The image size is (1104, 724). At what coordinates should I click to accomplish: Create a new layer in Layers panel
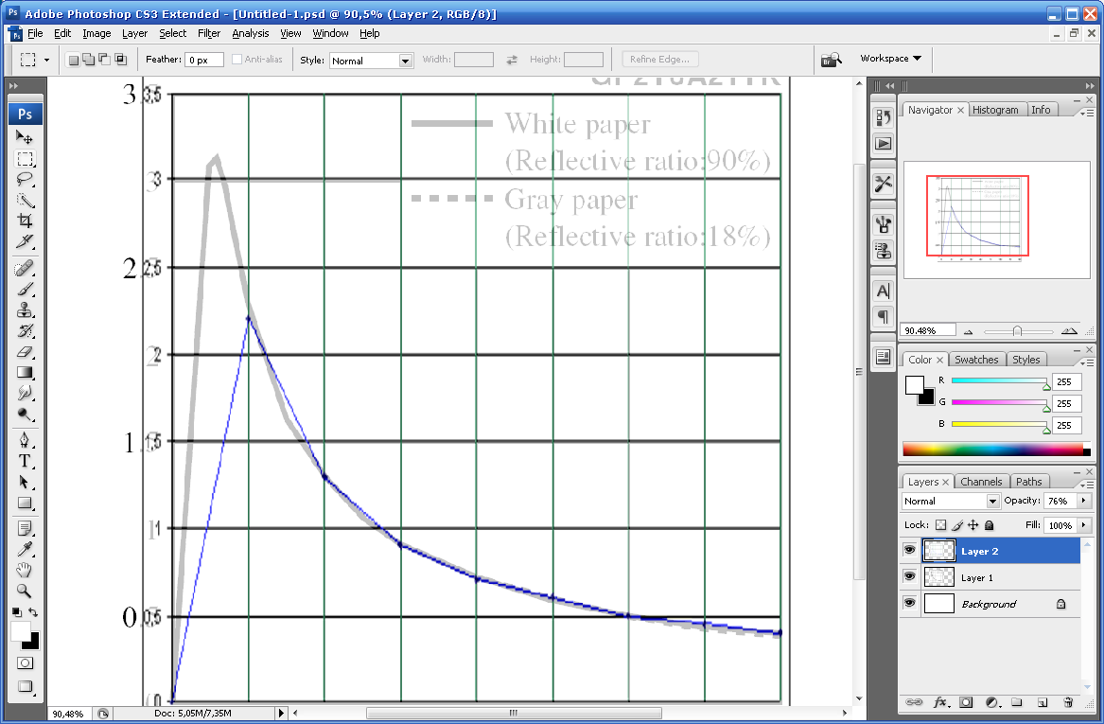(1042, 702)
